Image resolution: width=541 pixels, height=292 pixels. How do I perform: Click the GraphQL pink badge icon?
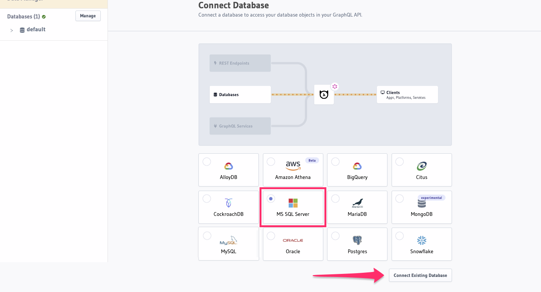335,87
